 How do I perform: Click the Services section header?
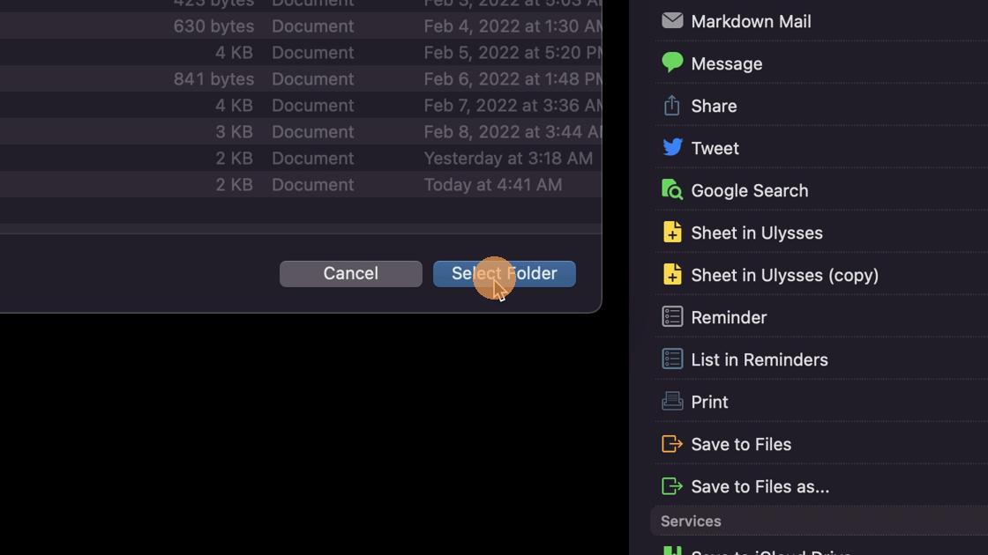(x=820, y=521)
